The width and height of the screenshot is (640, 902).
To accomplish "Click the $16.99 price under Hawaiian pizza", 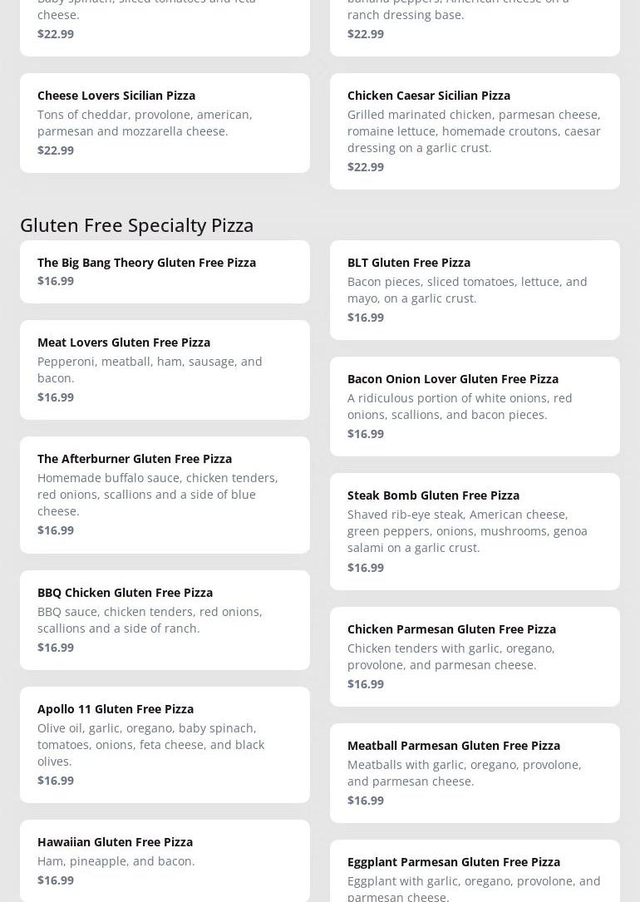I will coord(56,880).
